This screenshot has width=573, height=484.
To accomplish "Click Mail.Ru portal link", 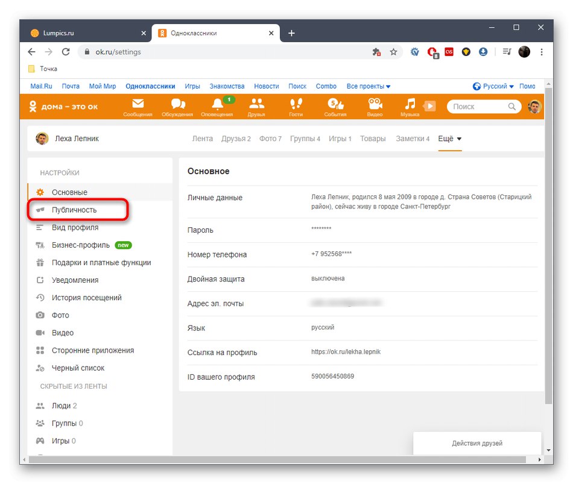I will coord(41,86).
